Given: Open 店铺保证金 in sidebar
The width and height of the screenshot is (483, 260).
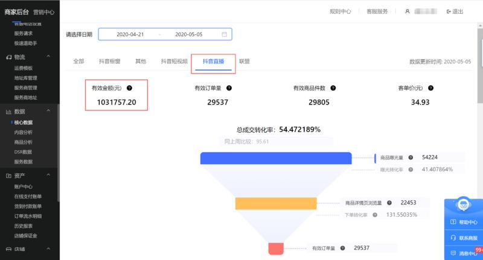Looking at the screenshot, I should 25,236.
